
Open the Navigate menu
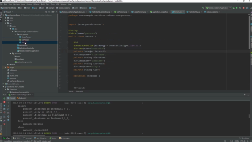[x=17, y=4]
